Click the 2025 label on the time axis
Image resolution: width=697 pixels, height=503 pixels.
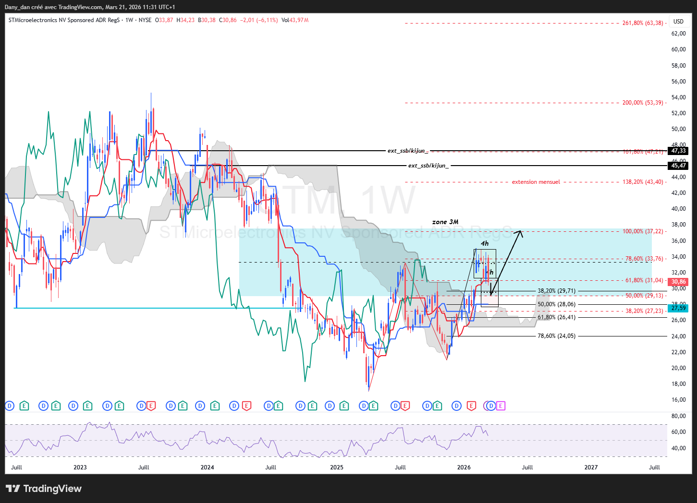click(x=337, y=467)
